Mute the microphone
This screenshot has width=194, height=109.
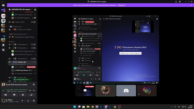click(22, 101)
